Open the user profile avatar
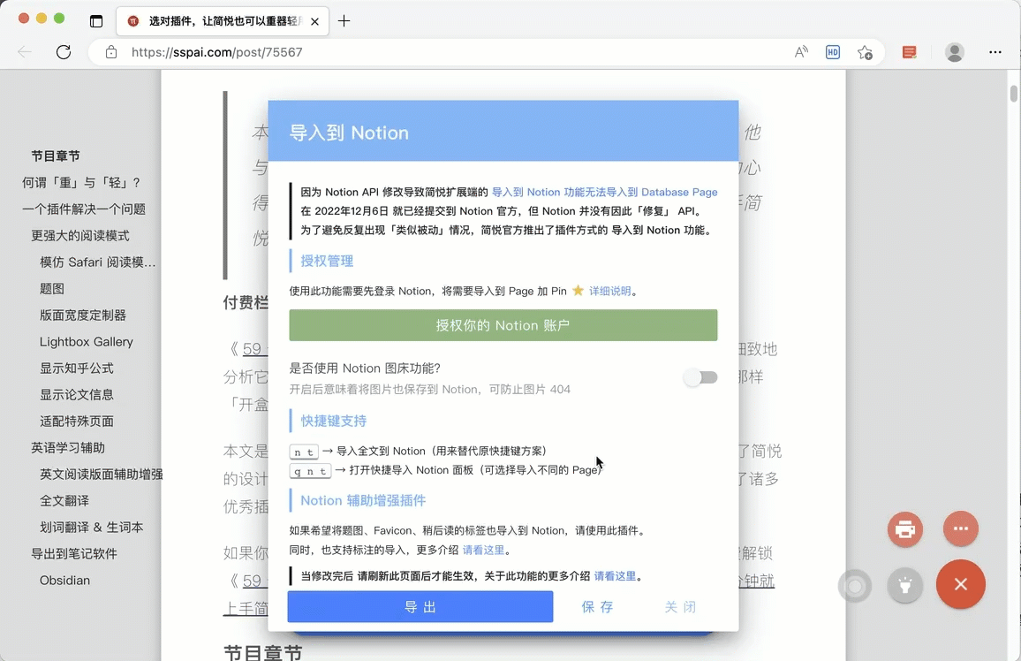 (x=955, y=52)
